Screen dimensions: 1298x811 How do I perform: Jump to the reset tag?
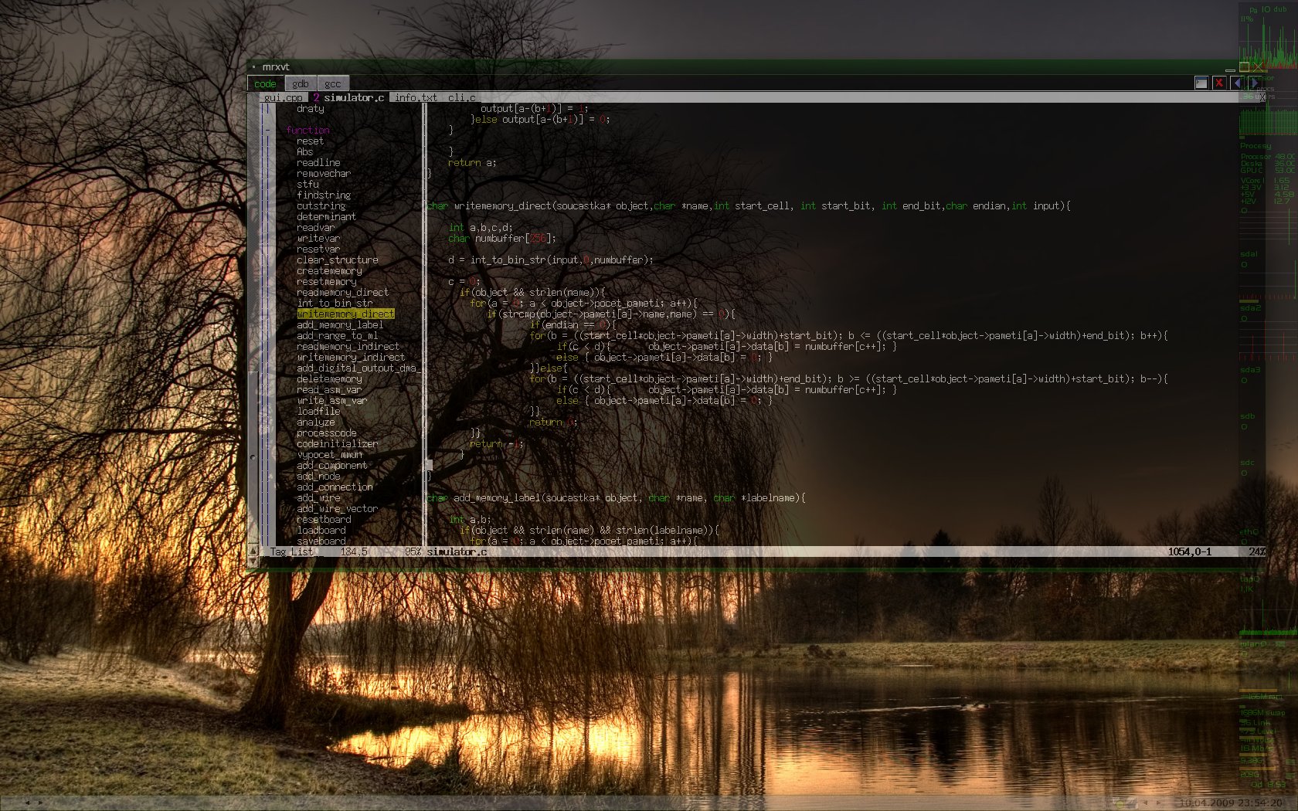click(x=310, y=141)
